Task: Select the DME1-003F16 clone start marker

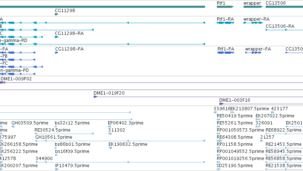Action: point(221,104)
